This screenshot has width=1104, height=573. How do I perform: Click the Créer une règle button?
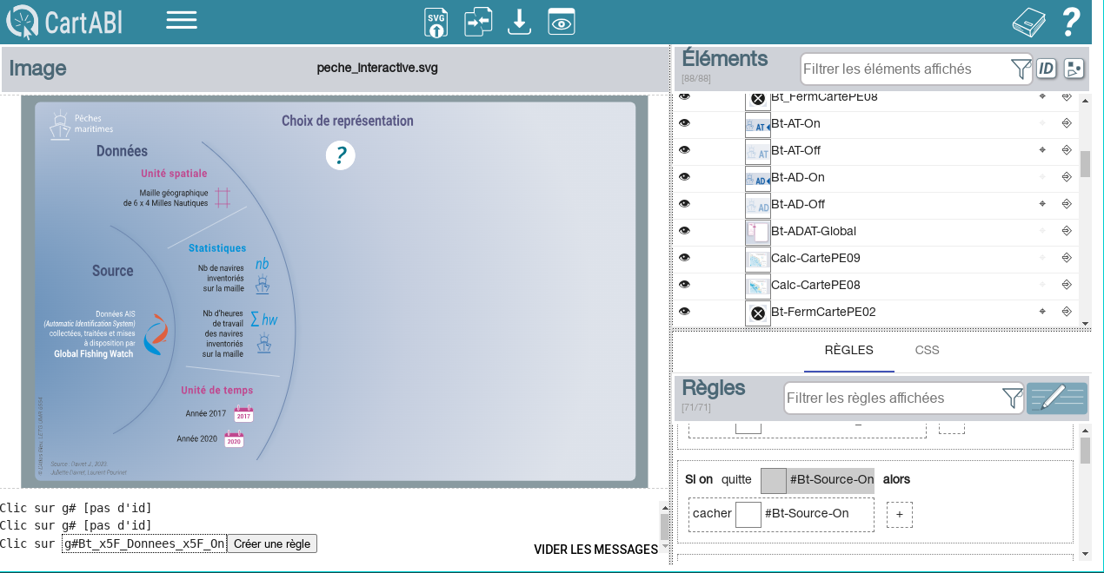click(272, 543)
